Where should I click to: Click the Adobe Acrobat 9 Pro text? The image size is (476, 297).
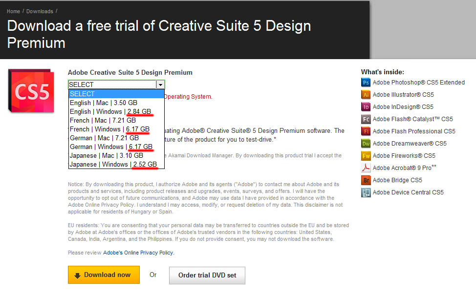pos(404,168)
